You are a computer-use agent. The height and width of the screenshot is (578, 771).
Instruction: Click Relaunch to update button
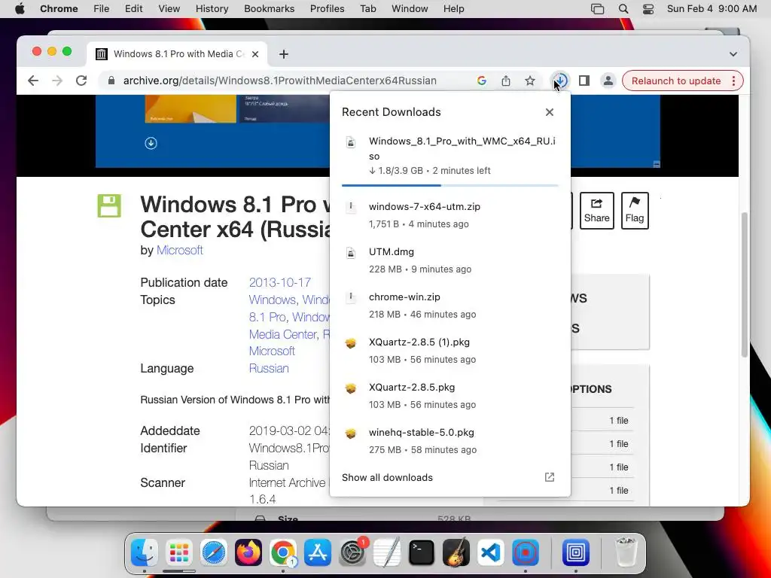(x=676, y=81)
